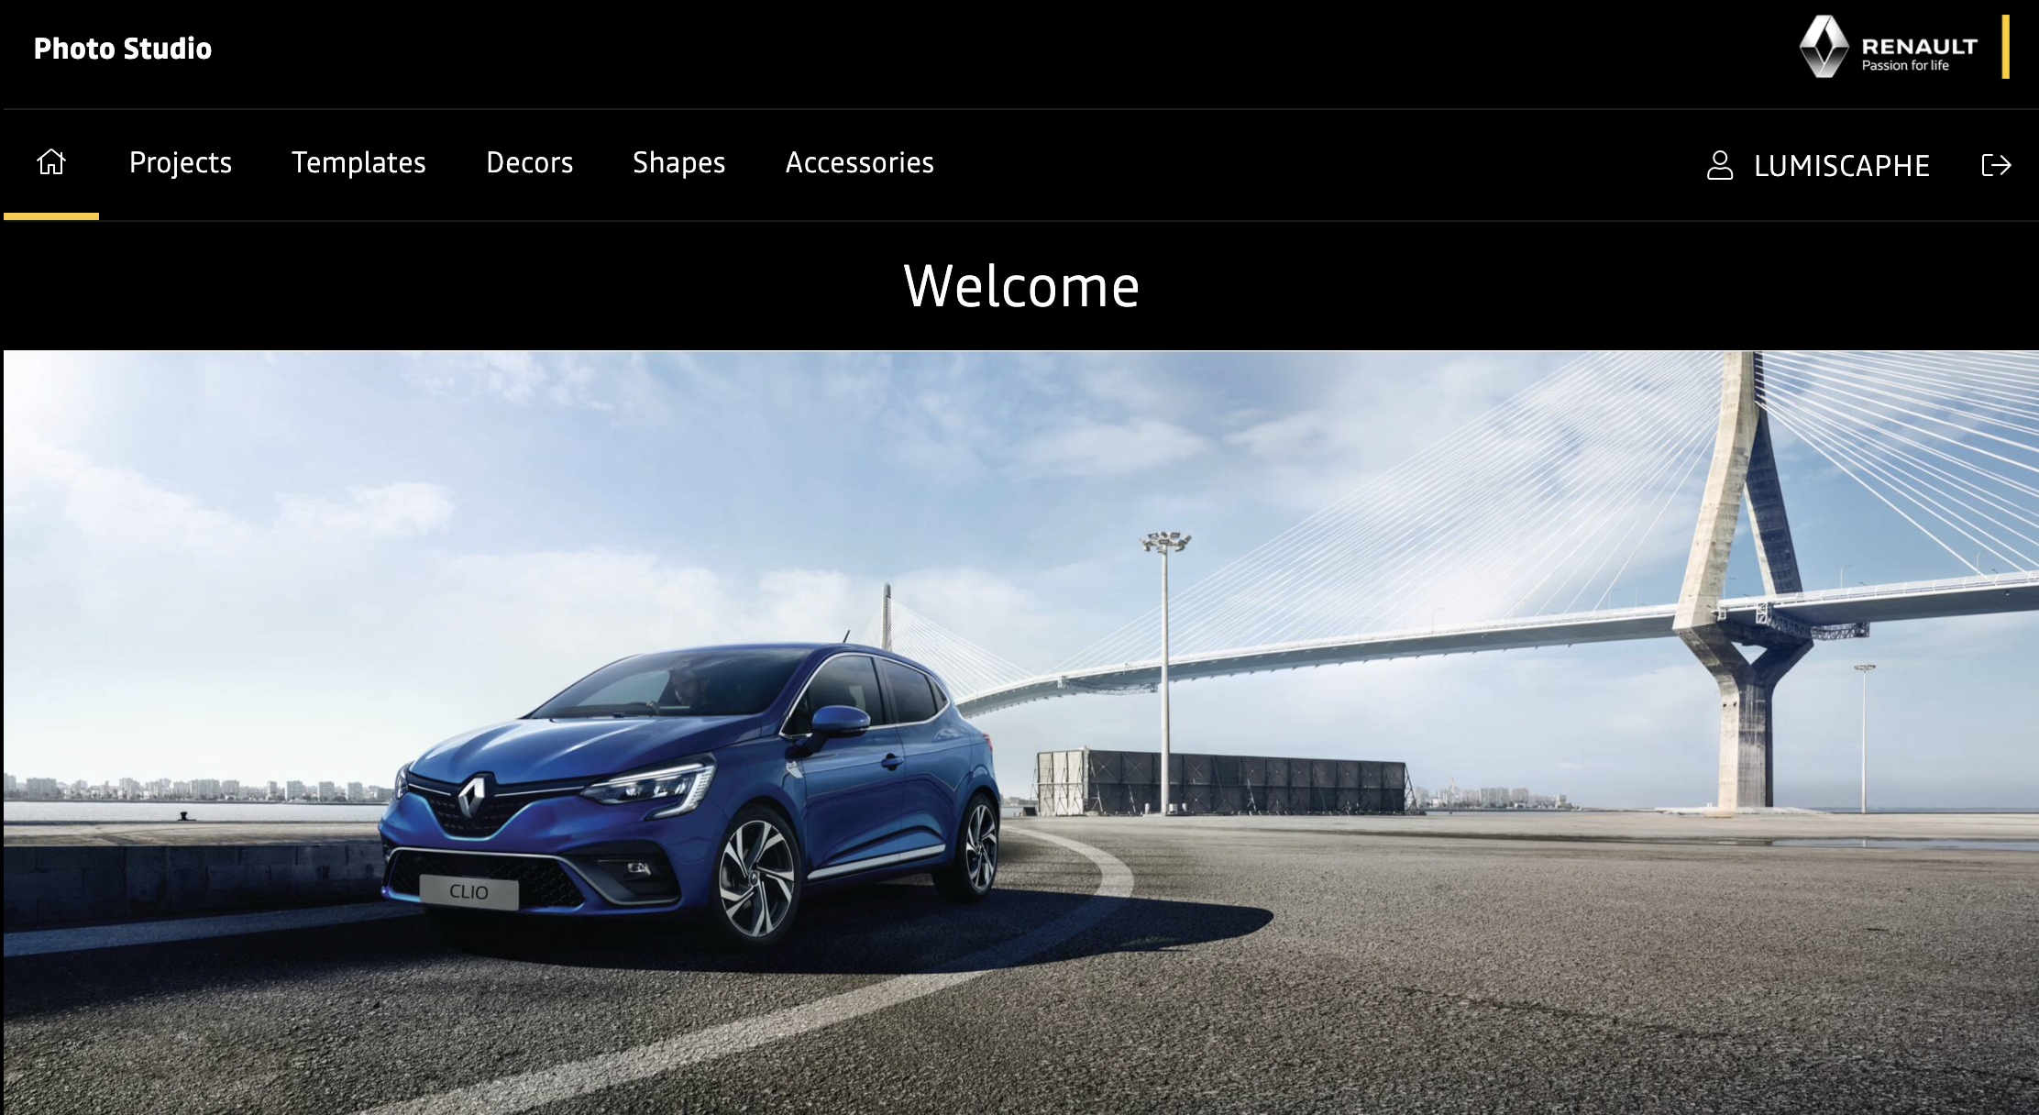
Task: Click the LUMISCAPHE username
Action: coord(1842,166)
